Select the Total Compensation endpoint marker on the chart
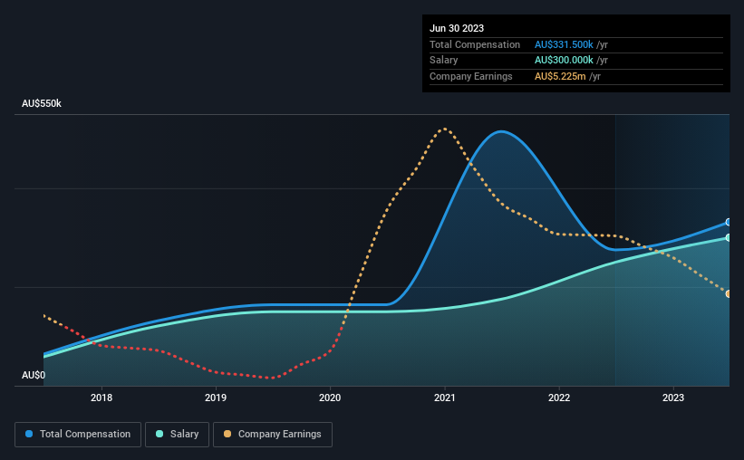The width and height of the screenshot is (744, 460). pyautogui.click(x=729, y=222)
